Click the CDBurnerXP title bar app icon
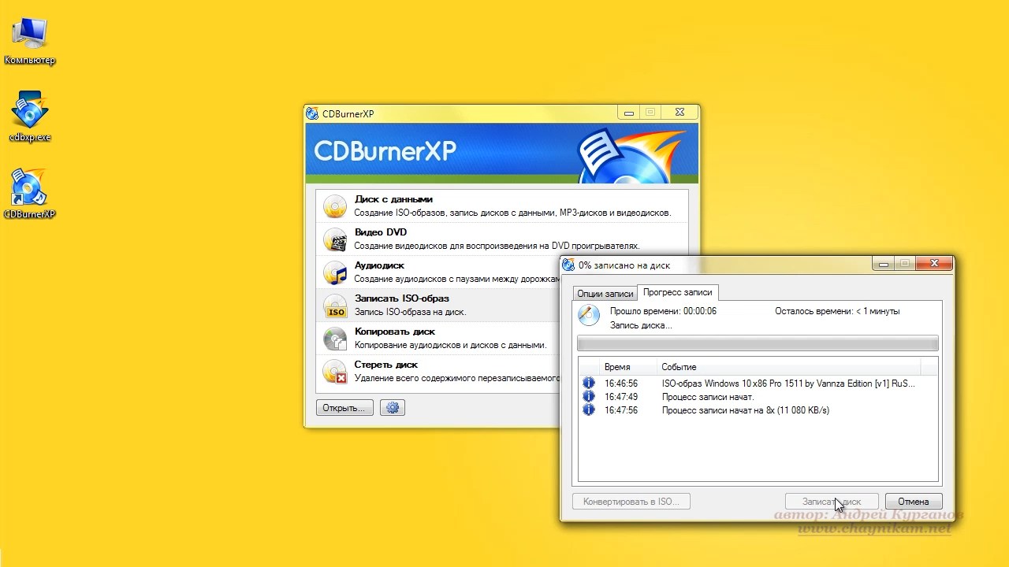This screenshot has height=567, width=1009. click(x=313, y=113)
